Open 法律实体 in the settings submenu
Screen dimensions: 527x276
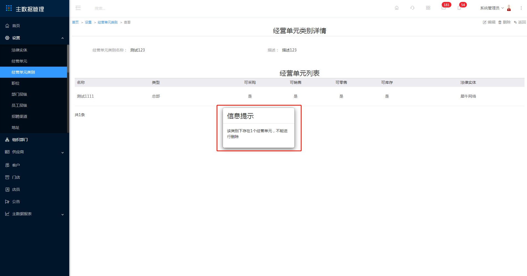[19, 50]
